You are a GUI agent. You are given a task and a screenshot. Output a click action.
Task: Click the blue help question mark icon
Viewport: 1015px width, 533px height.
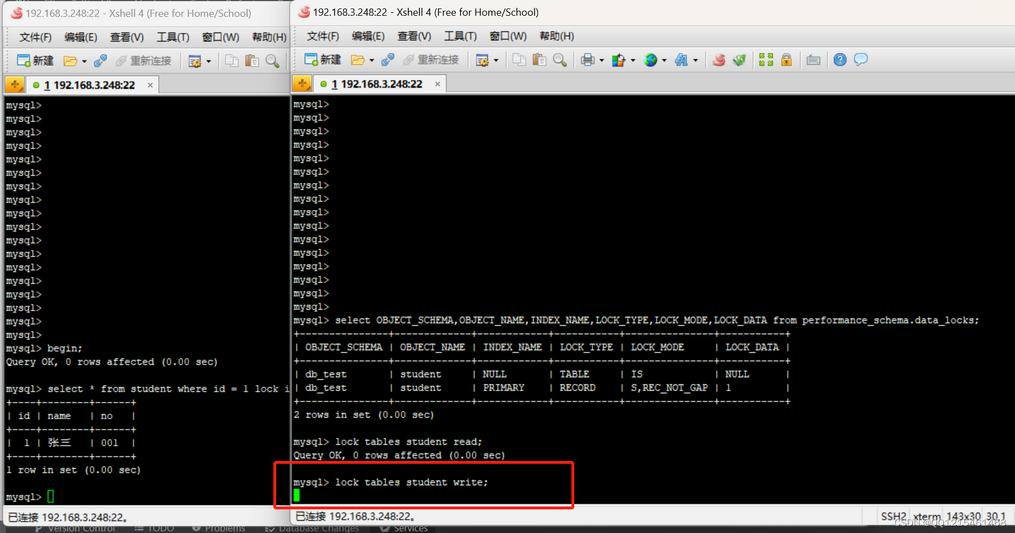[x=840, y=60]
